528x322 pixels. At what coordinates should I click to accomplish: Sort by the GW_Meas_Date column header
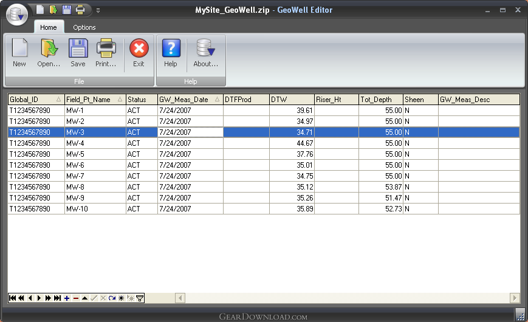[190, 100]
